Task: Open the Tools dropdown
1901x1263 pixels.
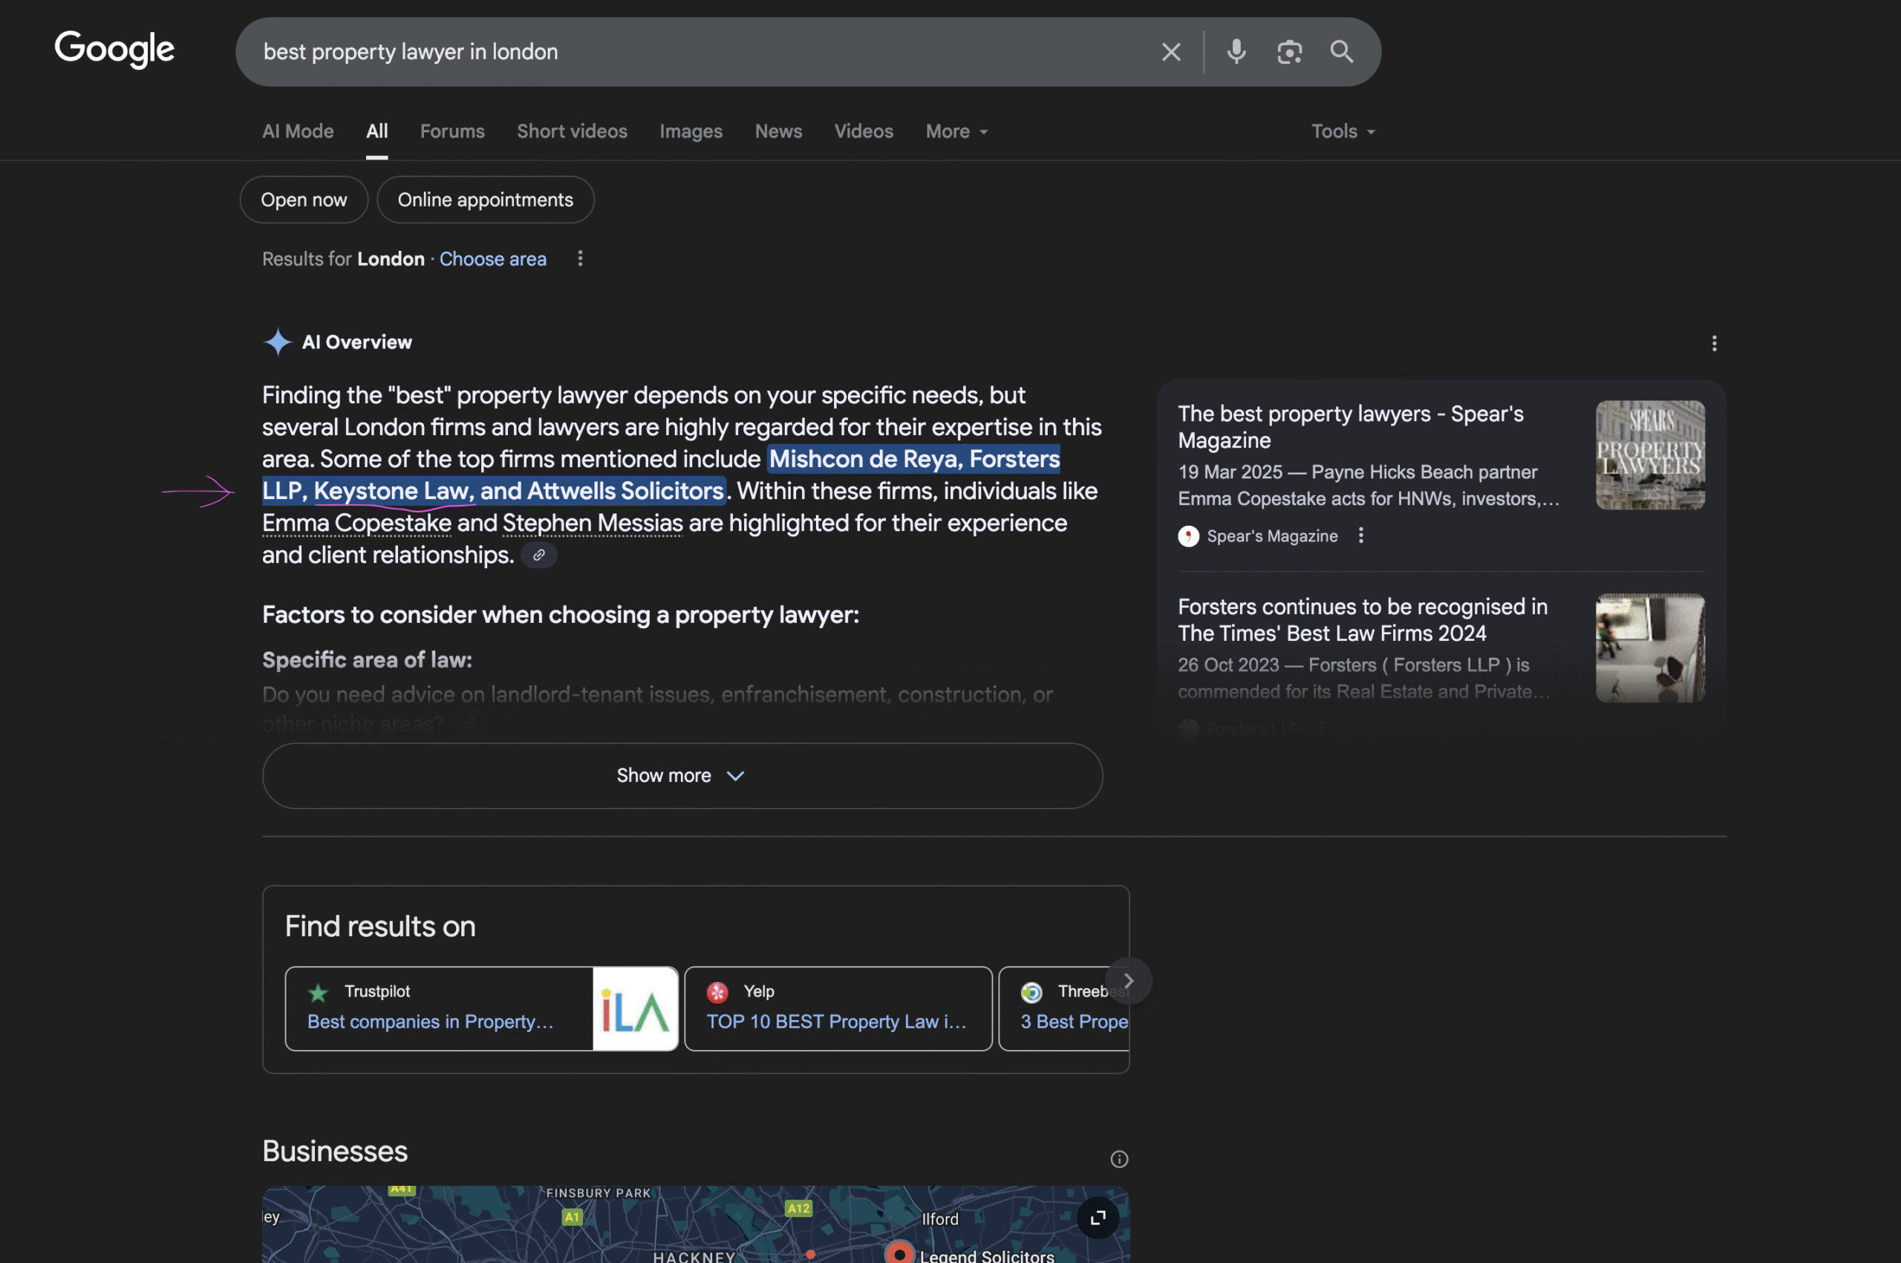Action: [x=1343, y=131]
